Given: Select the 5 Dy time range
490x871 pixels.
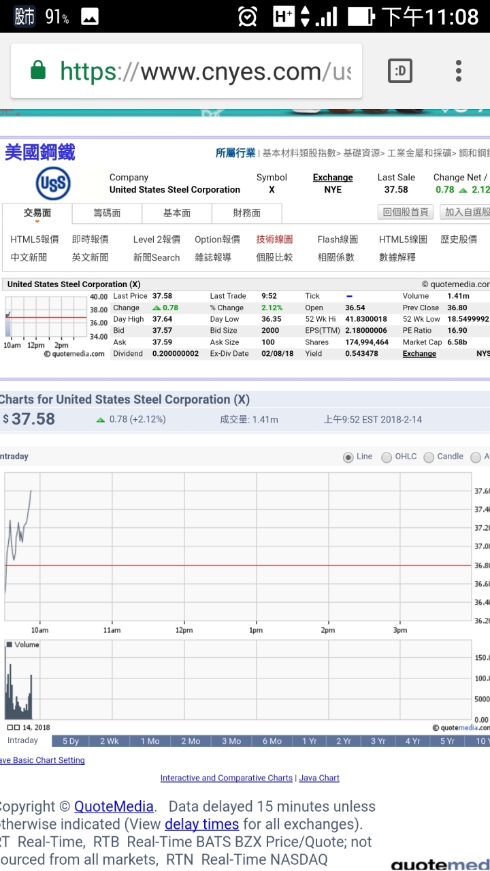Looking at the screenshot, I should (71, 741).
